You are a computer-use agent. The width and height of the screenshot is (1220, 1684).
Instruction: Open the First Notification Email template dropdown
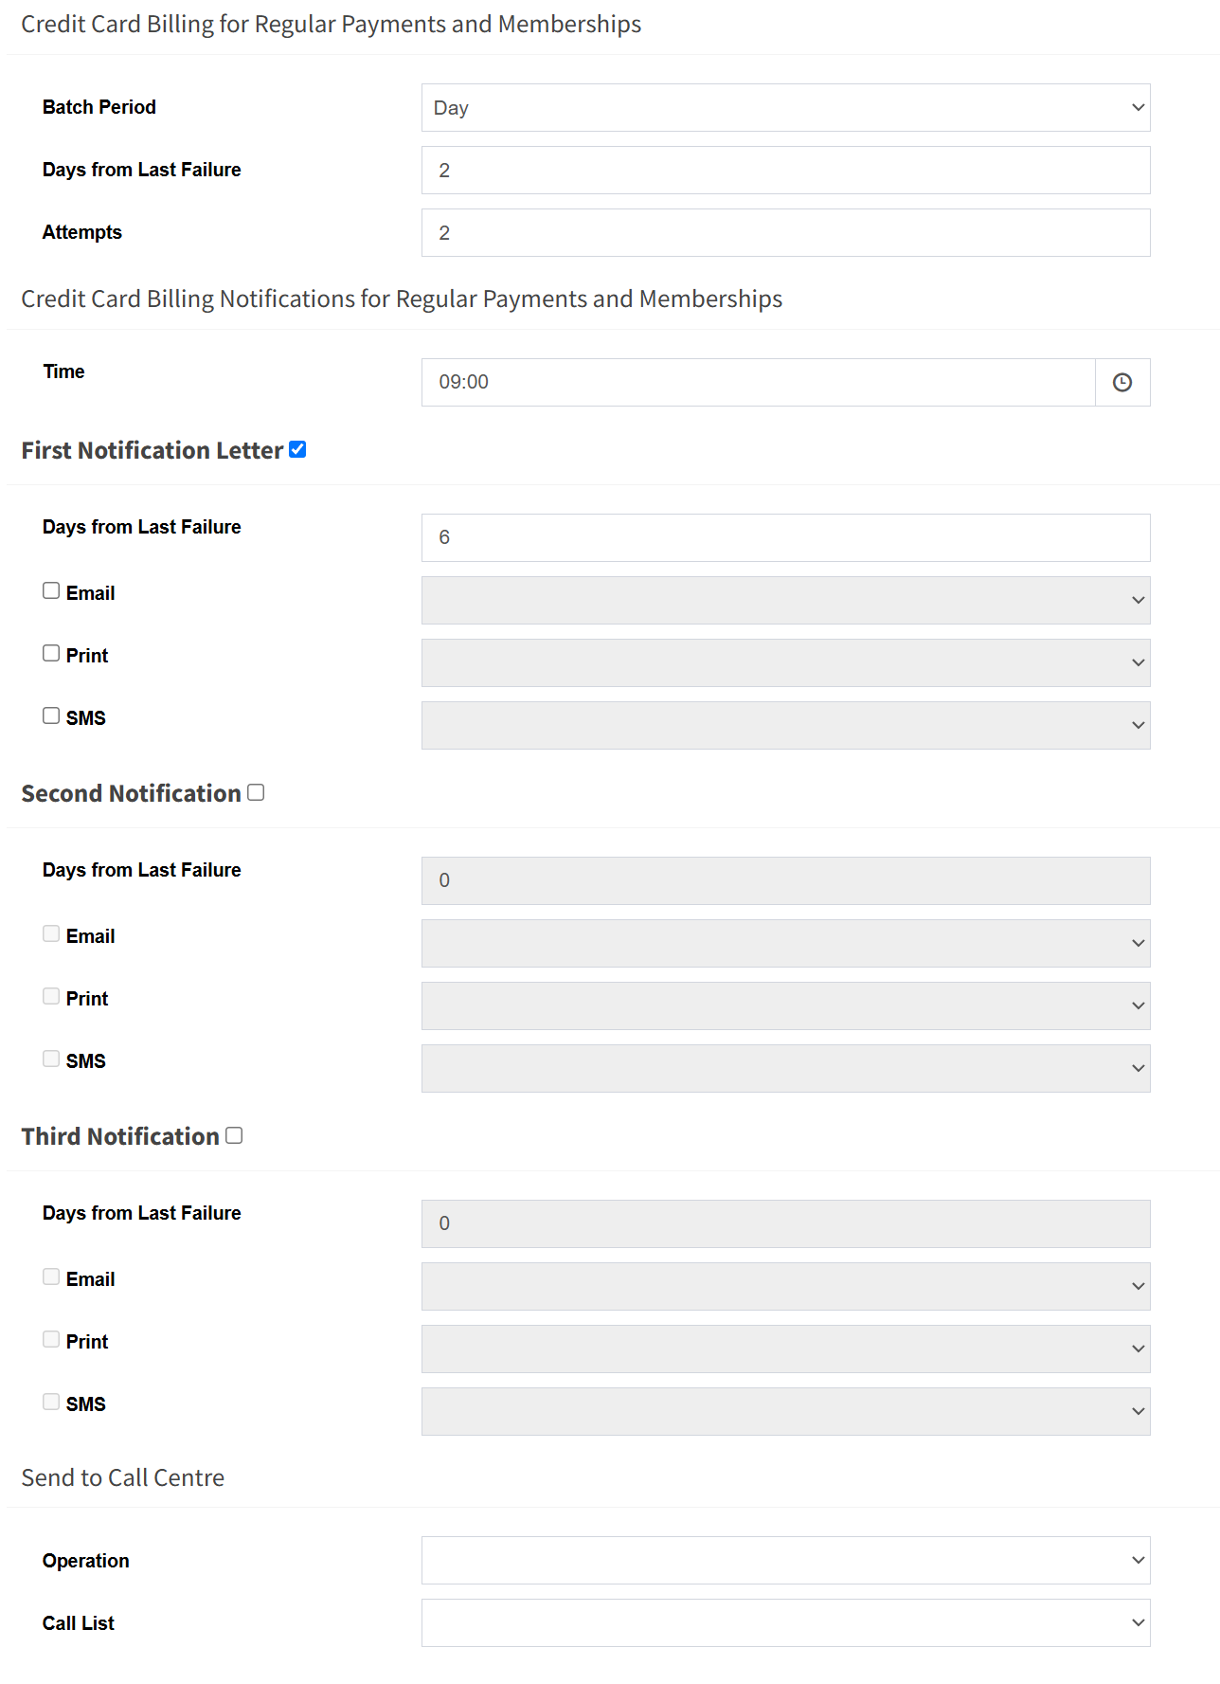point(786,600)
